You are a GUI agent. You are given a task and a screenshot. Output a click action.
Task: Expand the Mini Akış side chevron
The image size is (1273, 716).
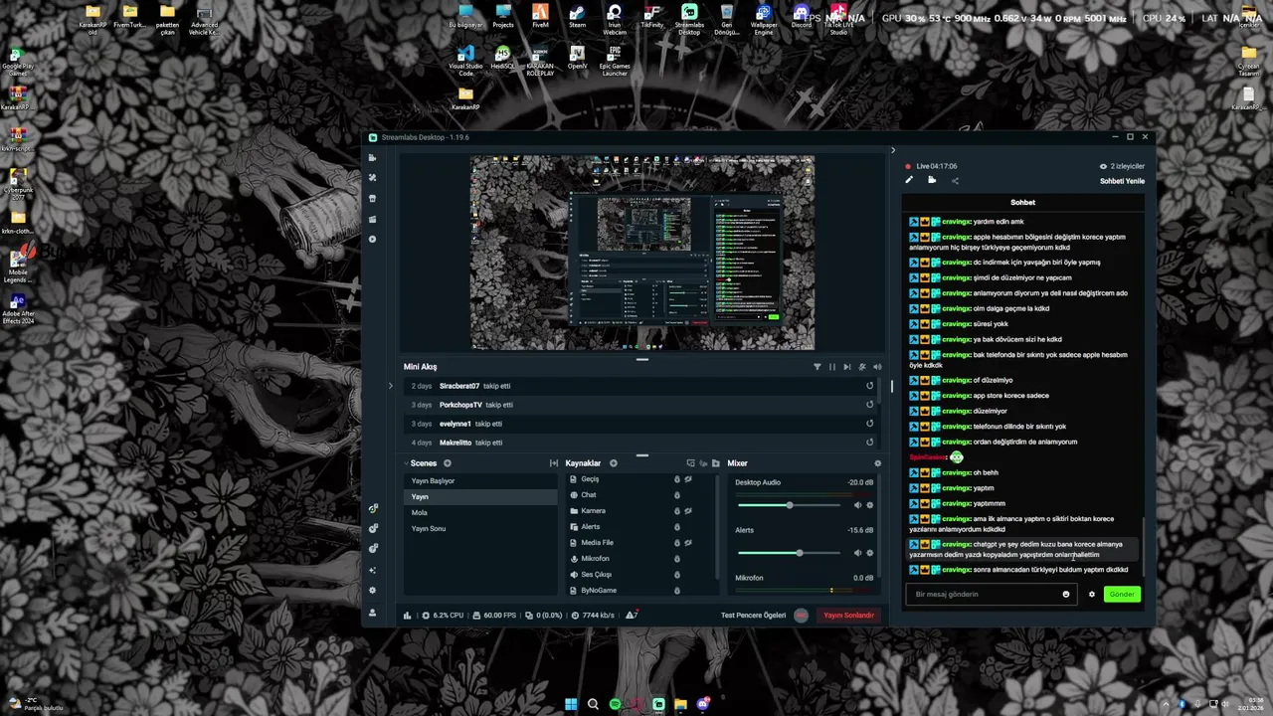[x=391, y=386]
